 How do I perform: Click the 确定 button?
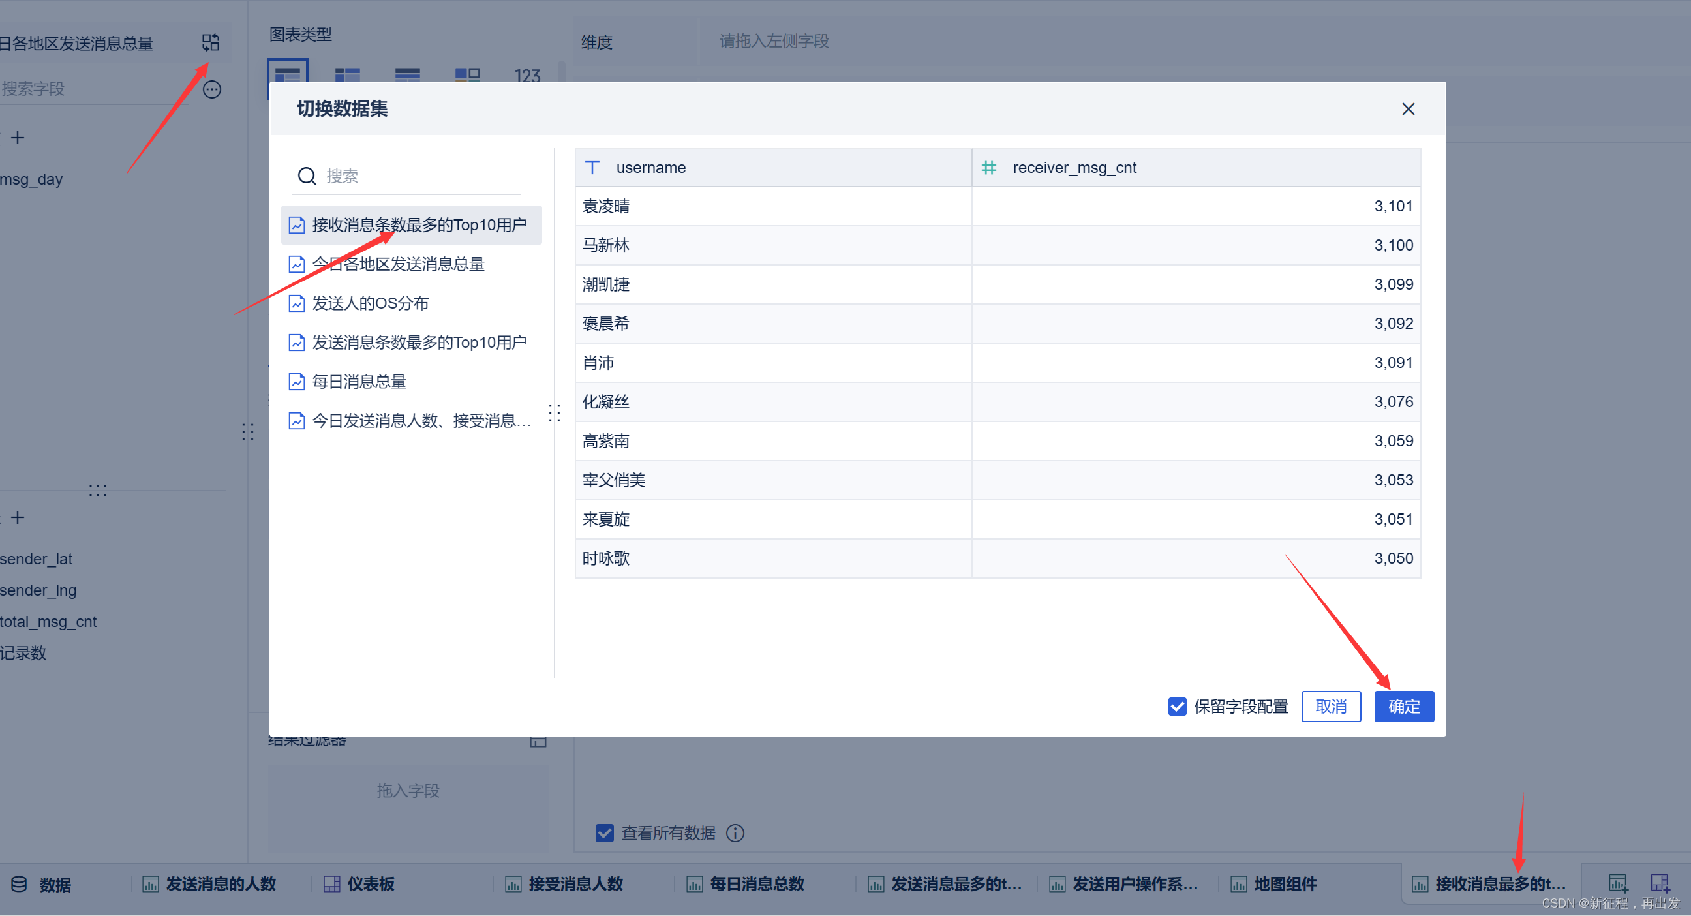(1404, 707)
